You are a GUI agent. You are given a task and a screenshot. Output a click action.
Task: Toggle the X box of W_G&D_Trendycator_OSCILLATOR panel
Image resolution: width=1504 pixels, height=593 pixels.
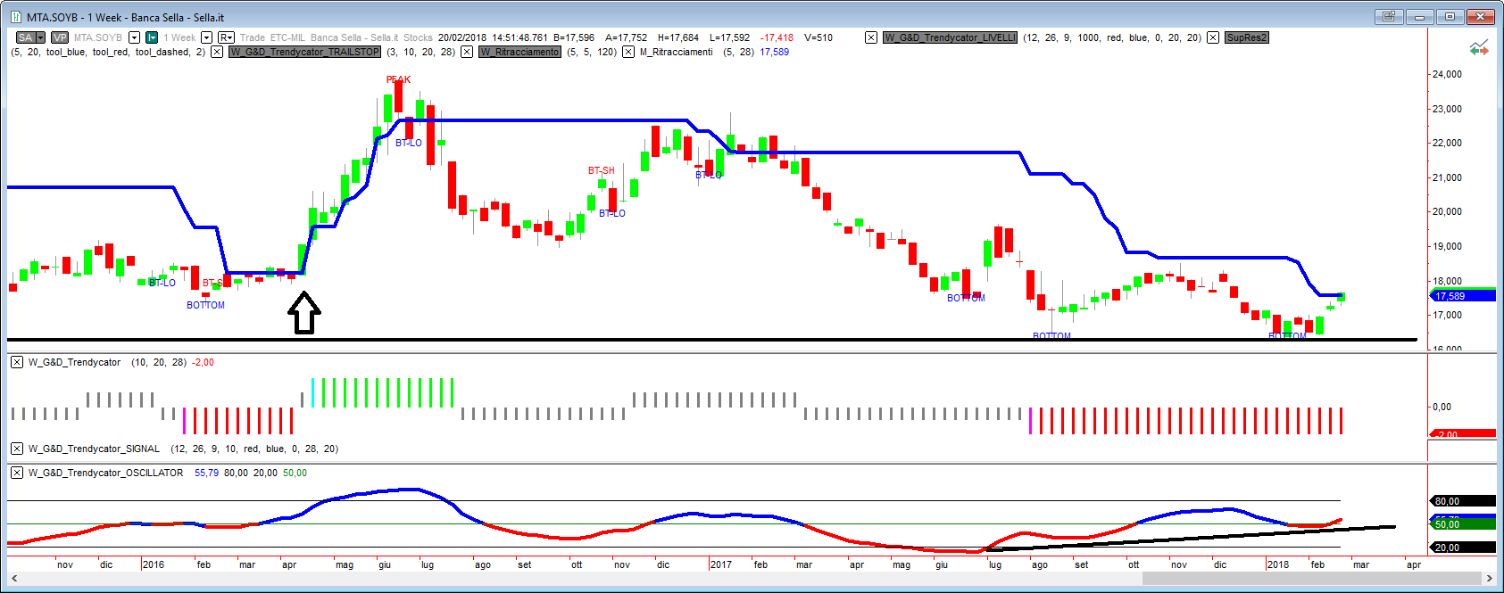17,473
